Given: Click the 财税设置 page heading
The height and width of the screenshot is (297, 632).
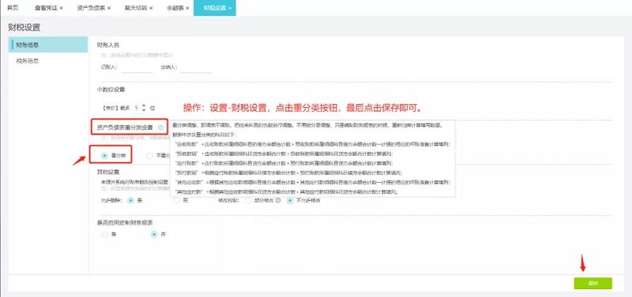Looking at the screenshot, I should point(24,28).
